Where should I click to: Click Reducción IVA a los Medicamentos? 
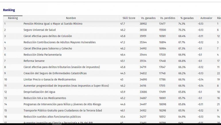tap(45, 98)
